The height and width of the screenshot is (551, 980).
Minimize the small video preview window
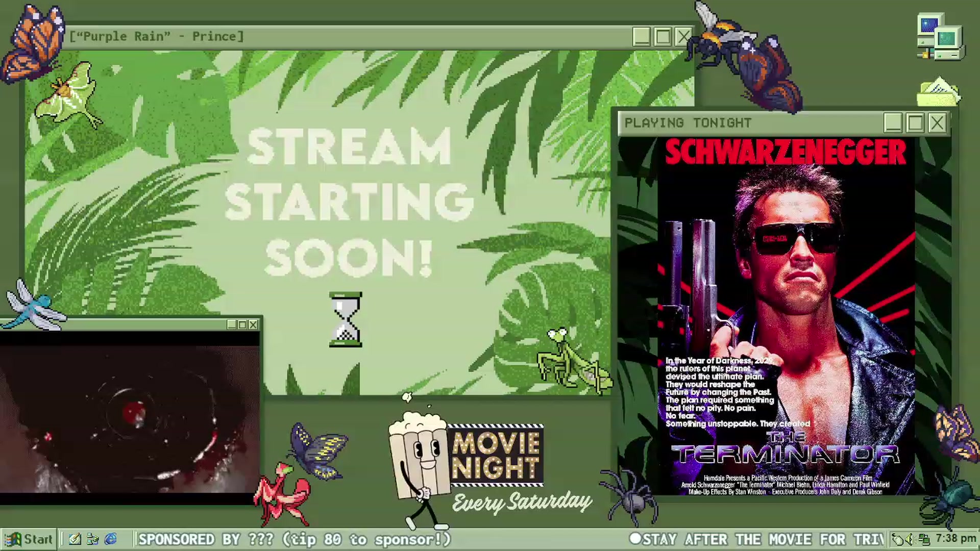coord(232,324)
